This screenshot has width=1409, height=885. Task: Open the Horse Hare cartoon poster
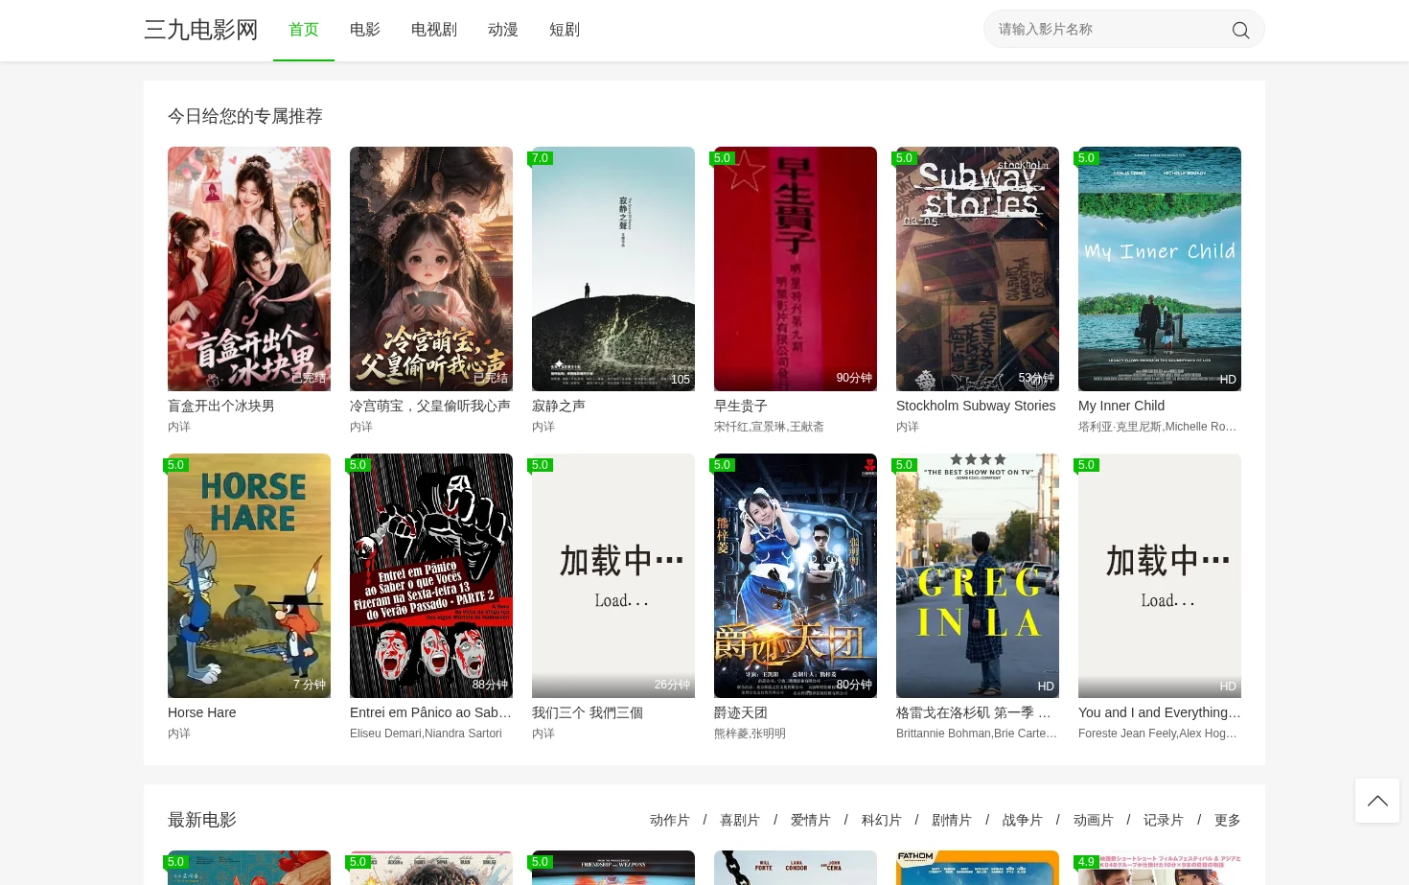tap(249, 575)
